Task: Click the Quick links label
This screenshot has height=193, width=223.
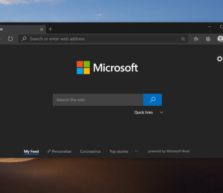Action: [x=144, y=112]
